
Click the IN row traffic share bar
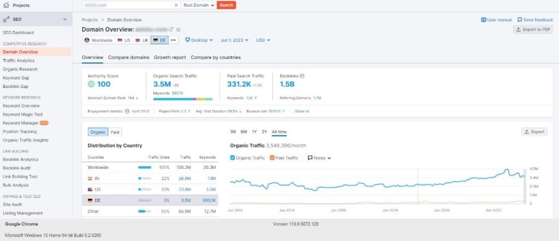point(145,178)
